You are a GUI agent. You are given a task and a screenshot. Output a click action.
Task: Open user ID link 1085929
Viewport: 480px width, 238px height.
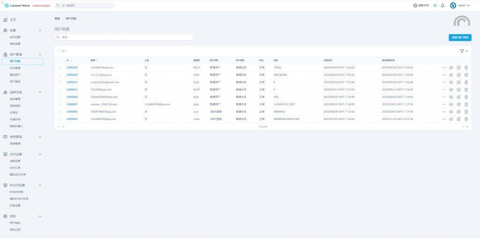72,75
